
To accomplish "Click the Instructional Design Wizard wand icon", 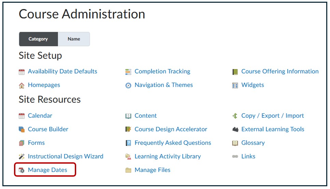I will click(22, 157).
